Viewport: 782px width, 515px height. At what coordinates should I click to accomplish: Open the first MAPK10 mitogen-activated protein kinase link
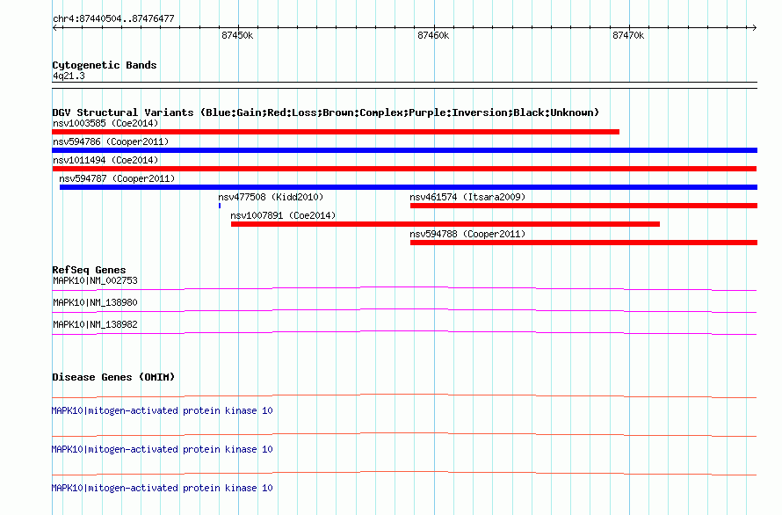tap(162, 410)
